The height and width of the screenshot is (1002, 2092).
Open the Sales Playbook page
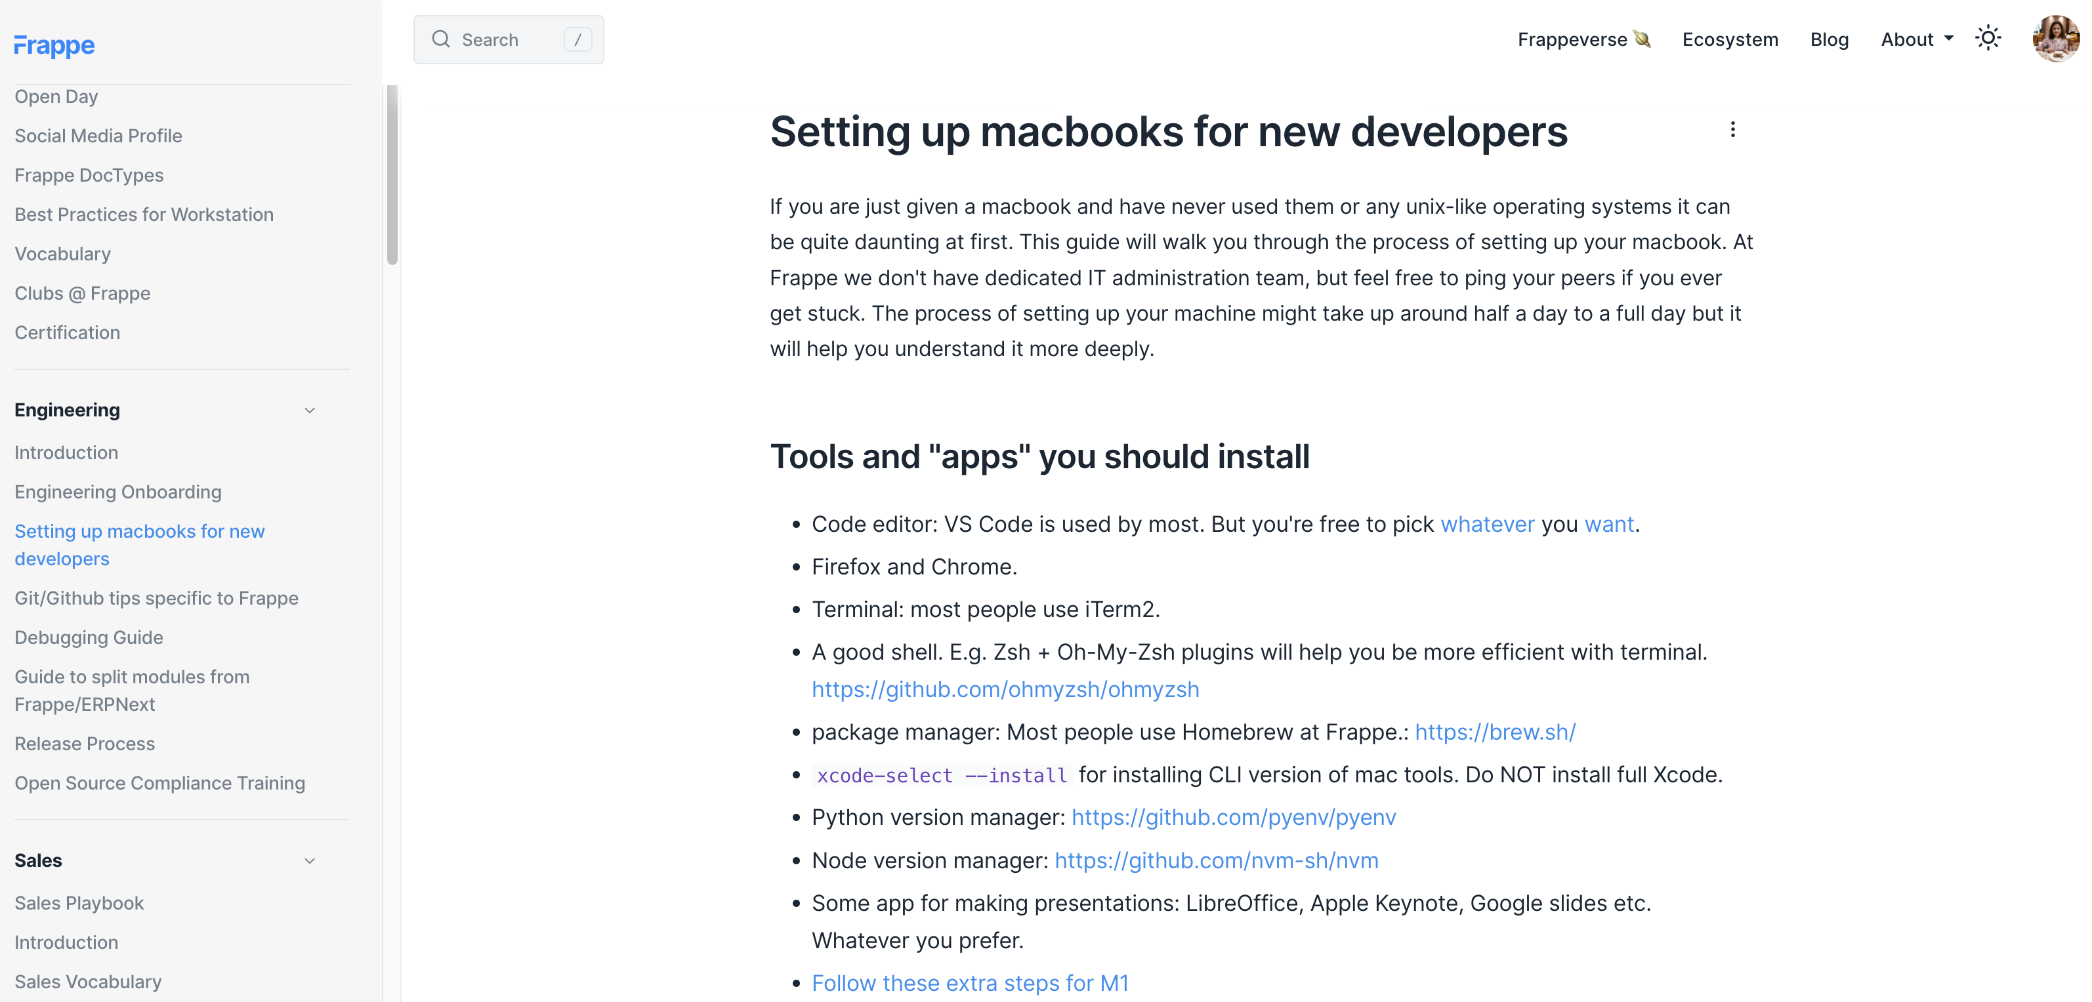coord(79,903)
